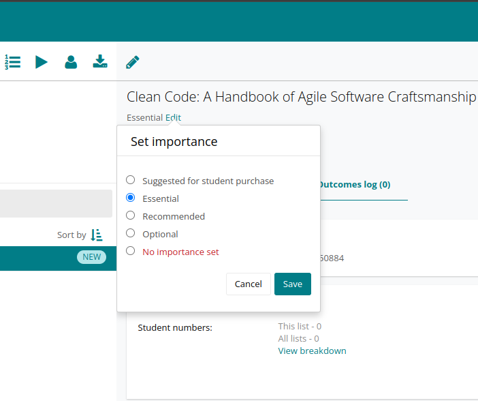Open the View breakdown link

pyautogui.click(x=312, y=351)
